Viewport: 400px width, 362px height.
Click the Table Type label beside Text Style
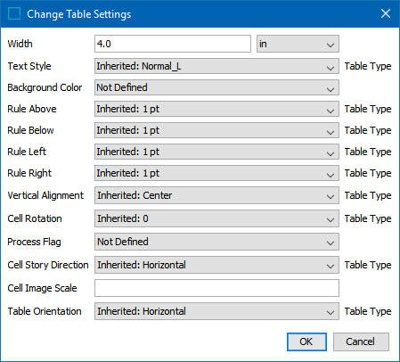[x=368, y=66]
